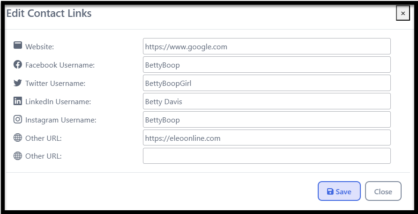Focus the Facebook Username input field
418x214 pixels.
point(267,65)
